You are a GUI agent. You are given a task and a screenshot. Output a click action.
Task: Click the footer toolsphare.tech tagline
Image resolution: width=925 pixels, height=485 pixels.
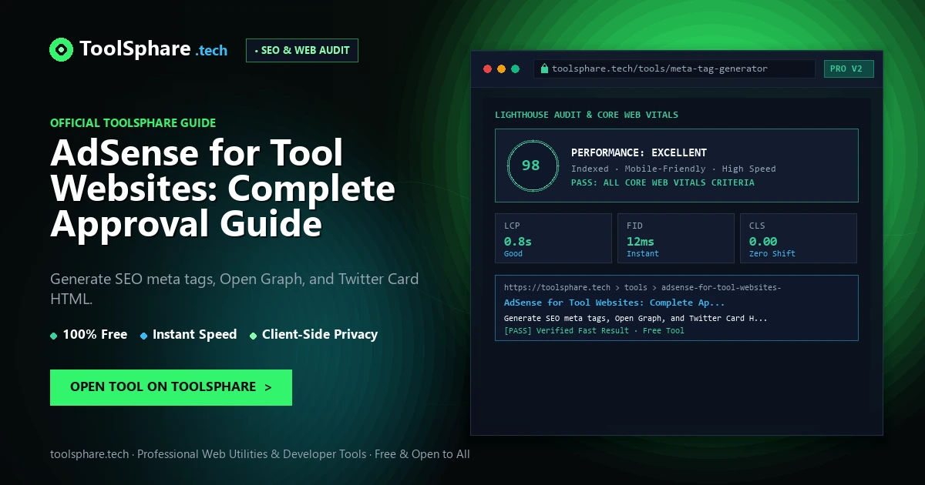tap(260, 454)
